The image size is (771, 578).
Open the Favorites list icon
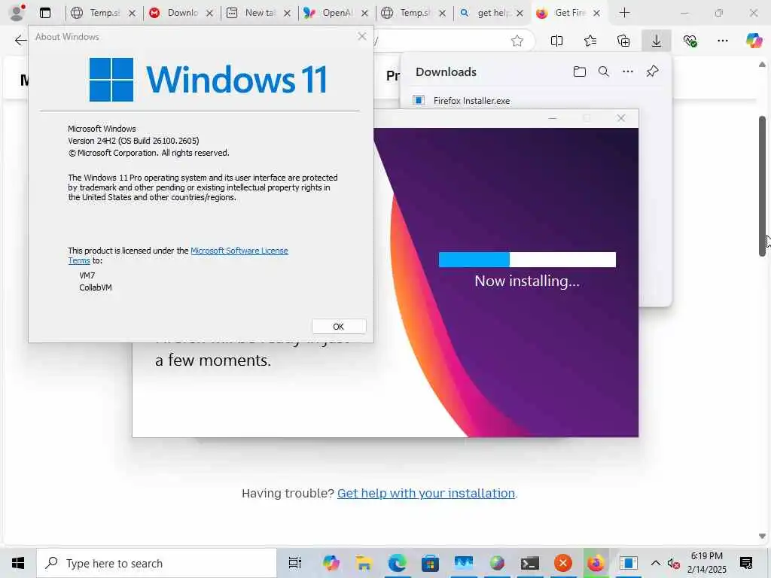coord(590,41)
